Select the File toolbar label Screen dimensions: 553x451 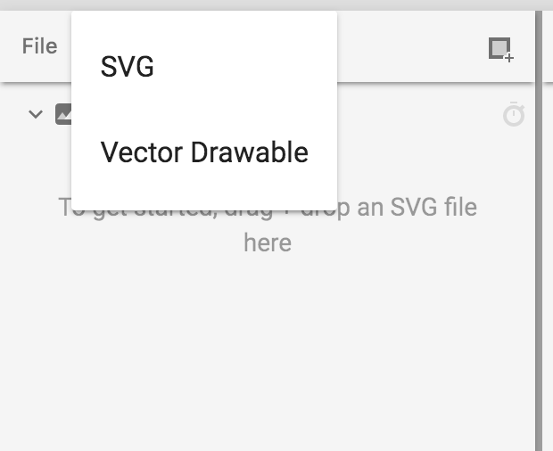(39, 46)
